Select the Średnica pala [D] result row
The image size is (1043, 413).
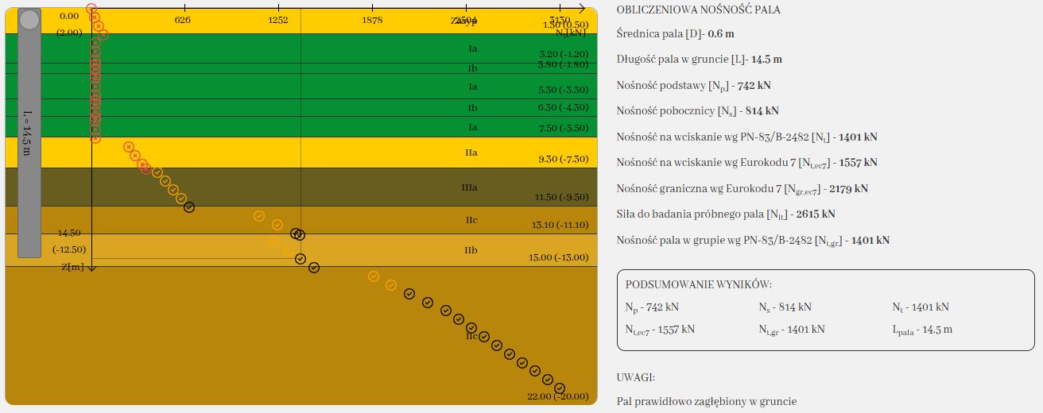tap(675, 33)
